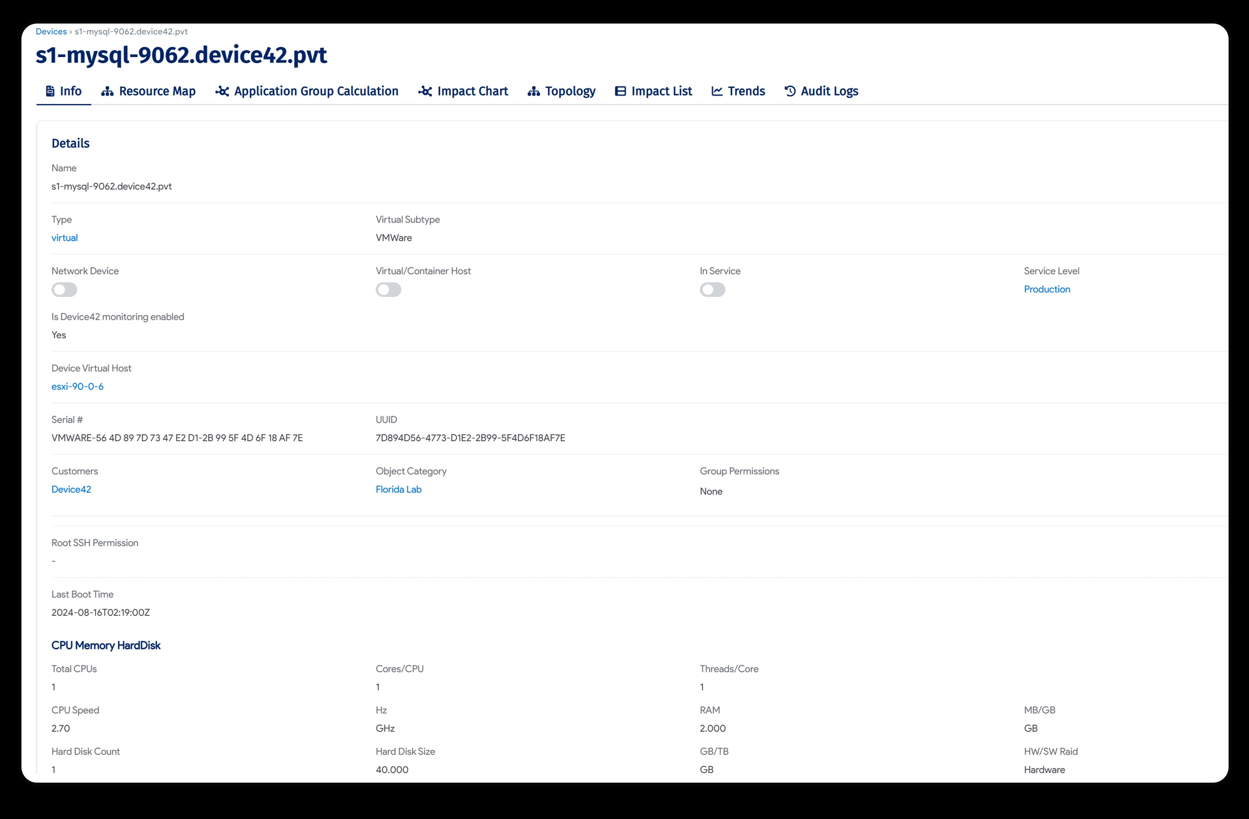Screen dimensions: 1249x819
Task: Click the serial number VMWARE-56 4D value
Action: pos(177,438)
